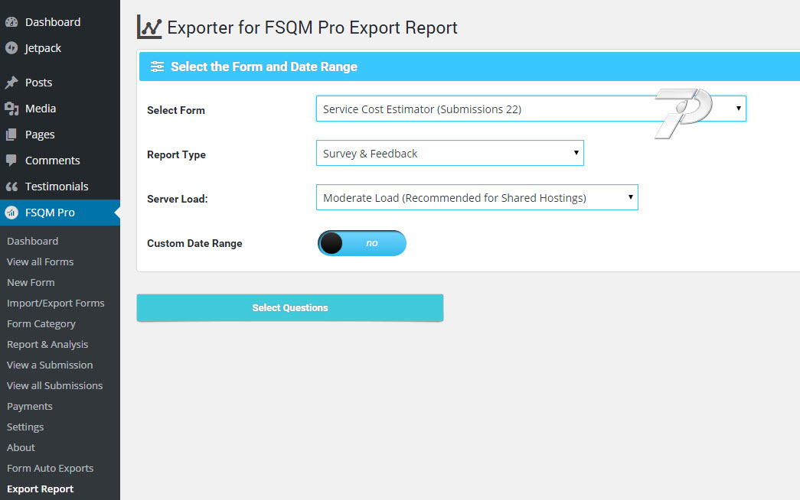Open the Server Load dropdown
The height and width of the screenshot is (500, 800).
click(476, 198)
